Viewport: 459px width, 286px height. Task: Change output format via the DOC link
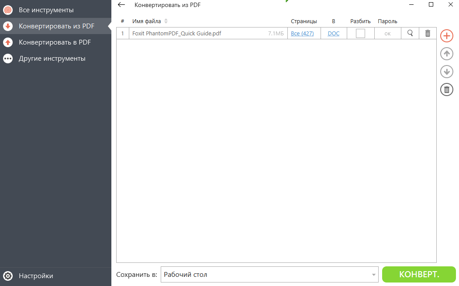click(333, 33)
